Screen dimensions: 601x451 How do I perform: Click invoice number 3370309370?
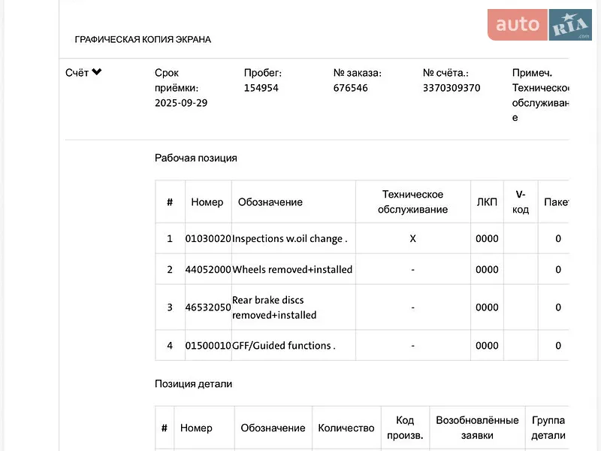coord(452,88)
